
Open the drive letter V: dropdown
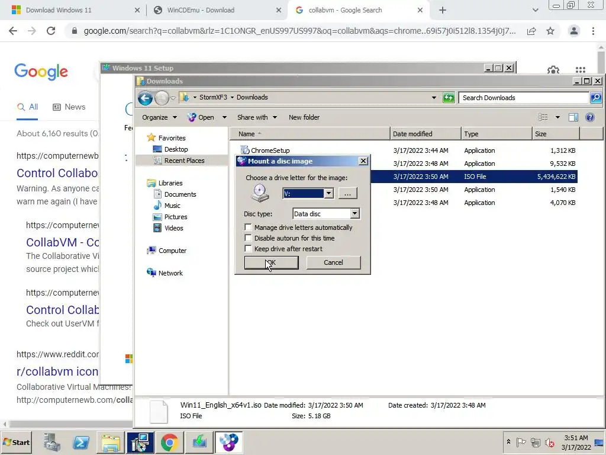(329, 193)
